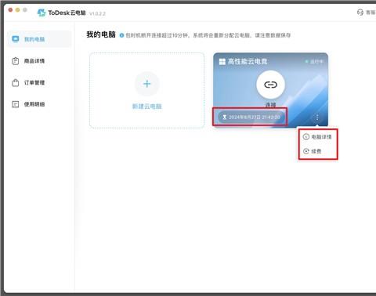Click the ToDesk logo in the title bar
The height and width of the screenshot is (296, 376).
pyautogui.click(x=42, y=13)
